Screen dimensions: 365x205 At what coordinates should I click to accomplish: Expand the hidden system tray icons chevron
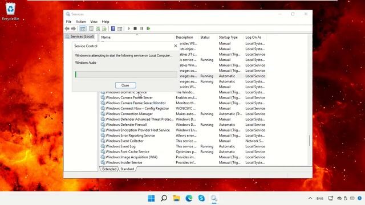click(x=310, y=198)
